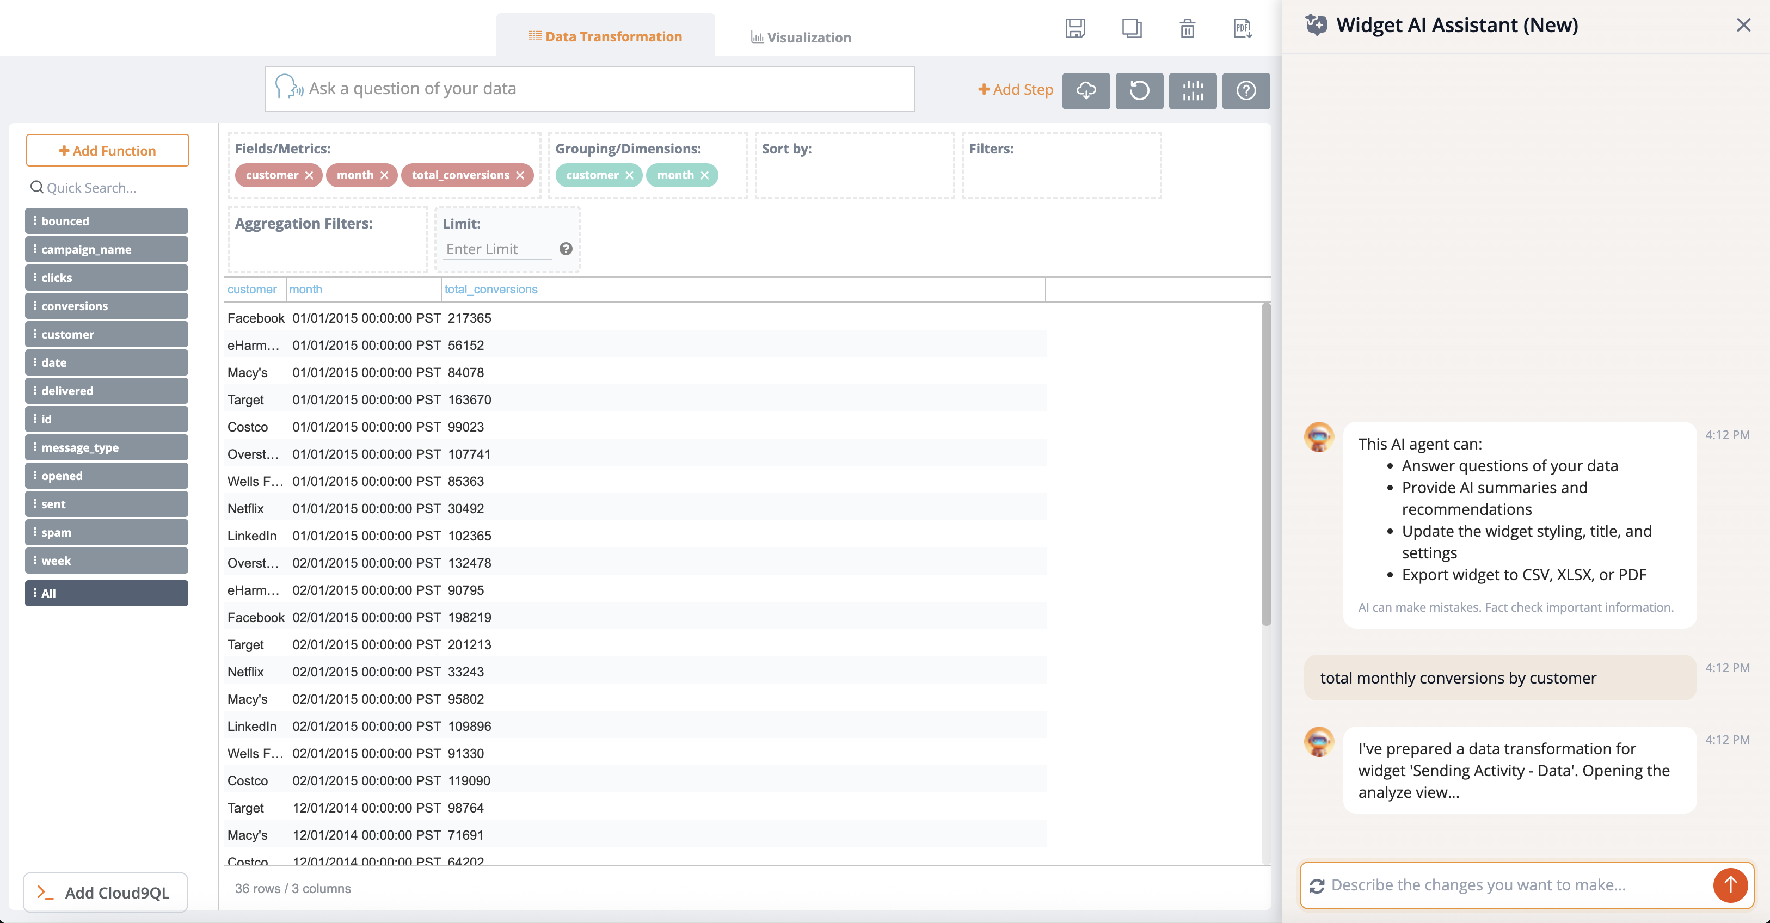Image resolution: width=1770 pixels, height=923 pixels.
Task: Click the cloud download button
Action: click(1086, 91)
